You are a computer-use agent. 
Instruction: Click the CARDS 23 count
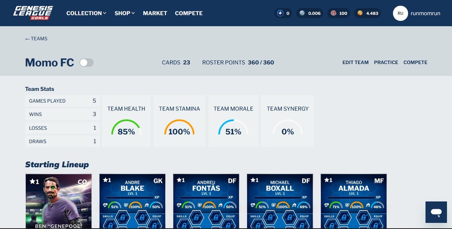pos(176,62)
